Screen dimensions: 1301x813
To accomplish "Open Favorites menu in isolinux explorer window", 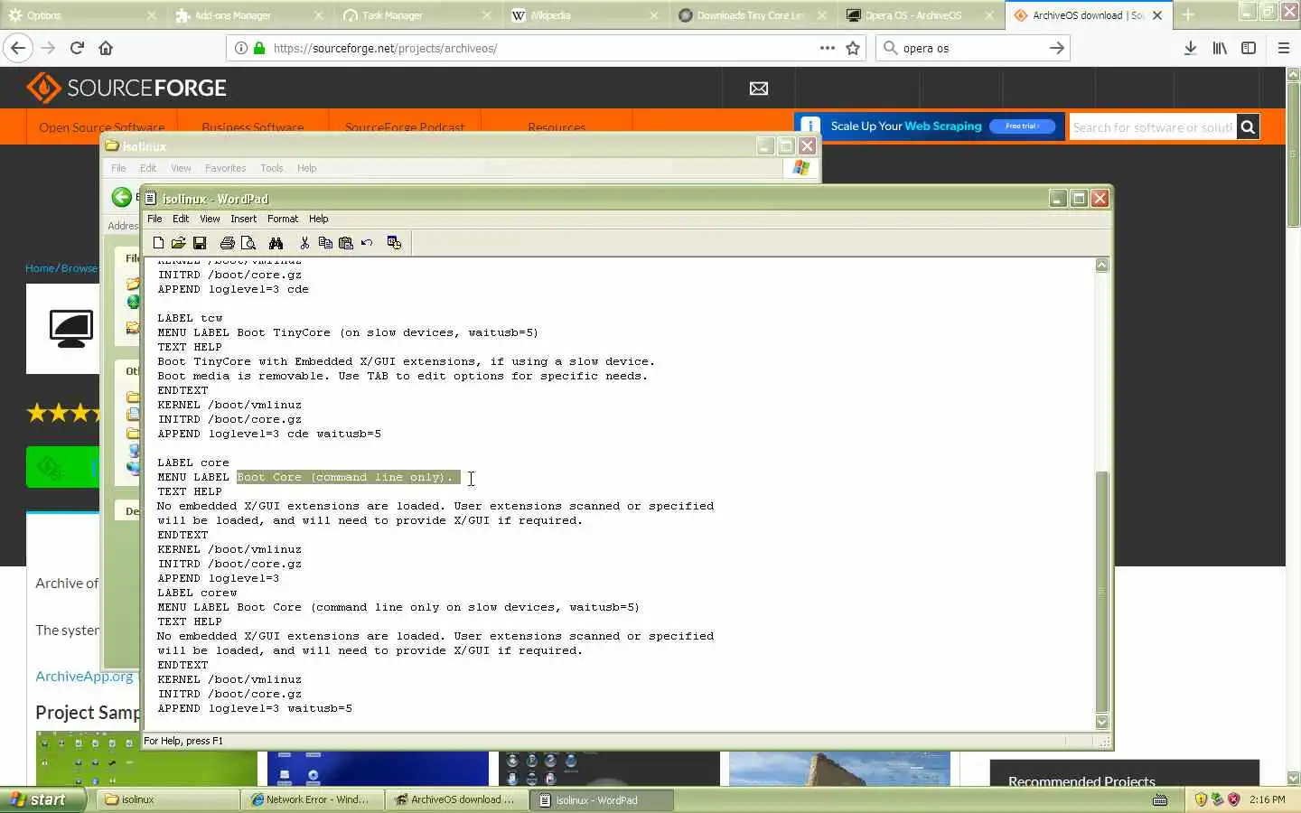I will coord(225,168).
